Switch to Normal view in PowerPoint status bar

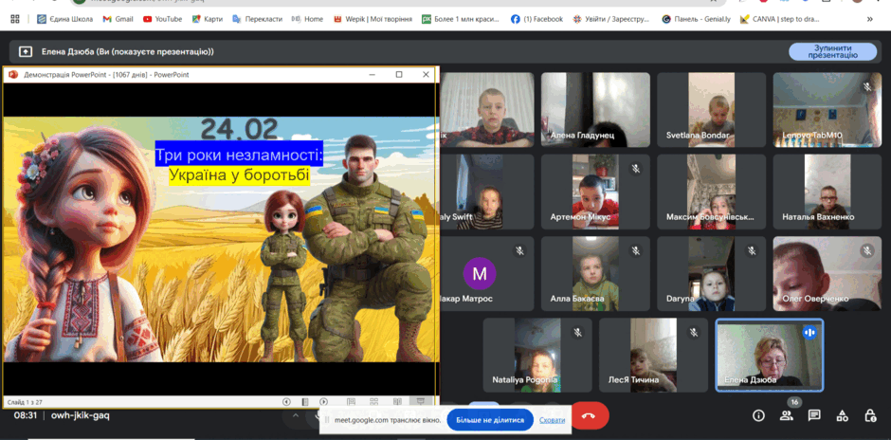(x=351, y=402)
